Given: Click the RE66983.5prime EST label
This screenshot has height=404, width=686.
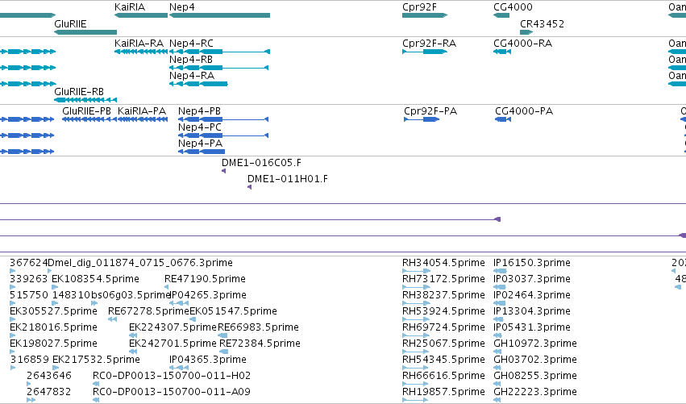Looking at the screenshot, I should [258, 327].
